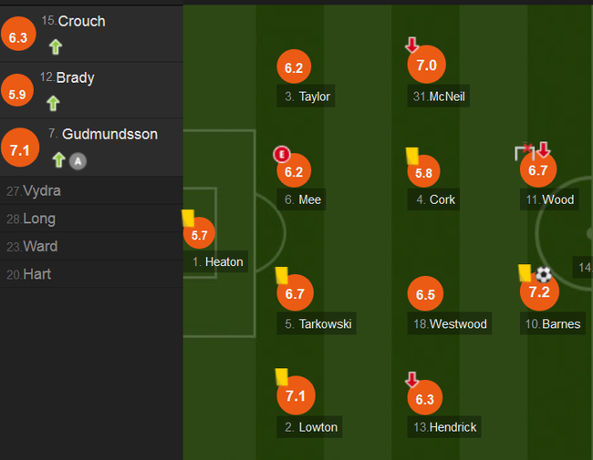The height and width of the screenshot is (460, 593).
Task: Click the goal ball icon on Barnes
Action: click(544, 274)
